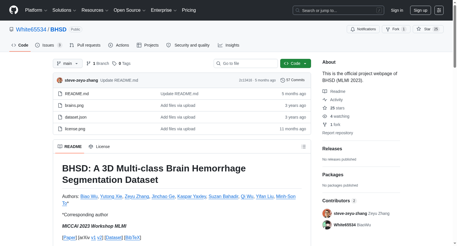The image size is (457, 246).
Task: Focus the Search or jump to field
Action: pos(338,10)
